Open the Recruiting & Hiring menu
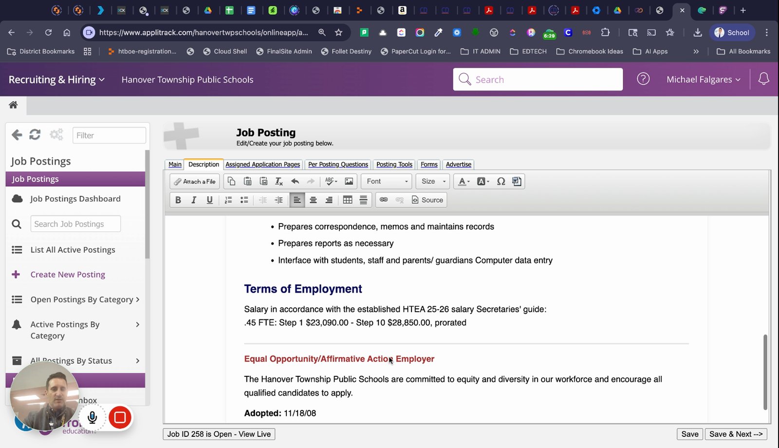Image resolution: width=779 pixels, height=448 pixels. pos(56,79)
